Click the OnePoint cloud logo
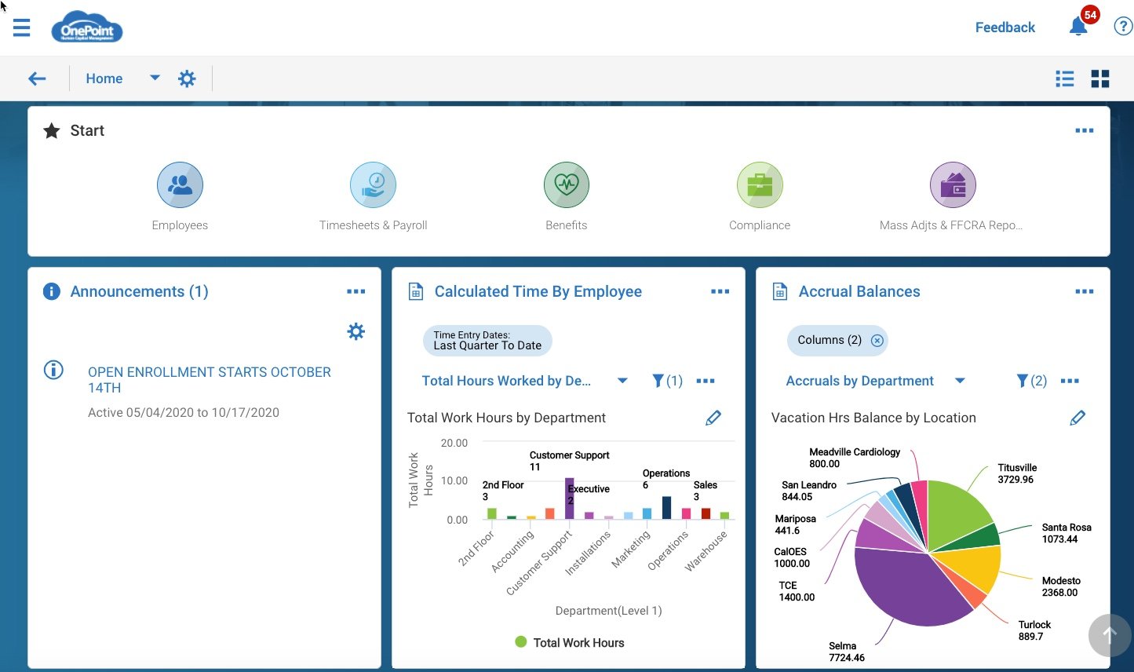The height and width of the screenshot is (672, 1134). [x=87, y=27]
